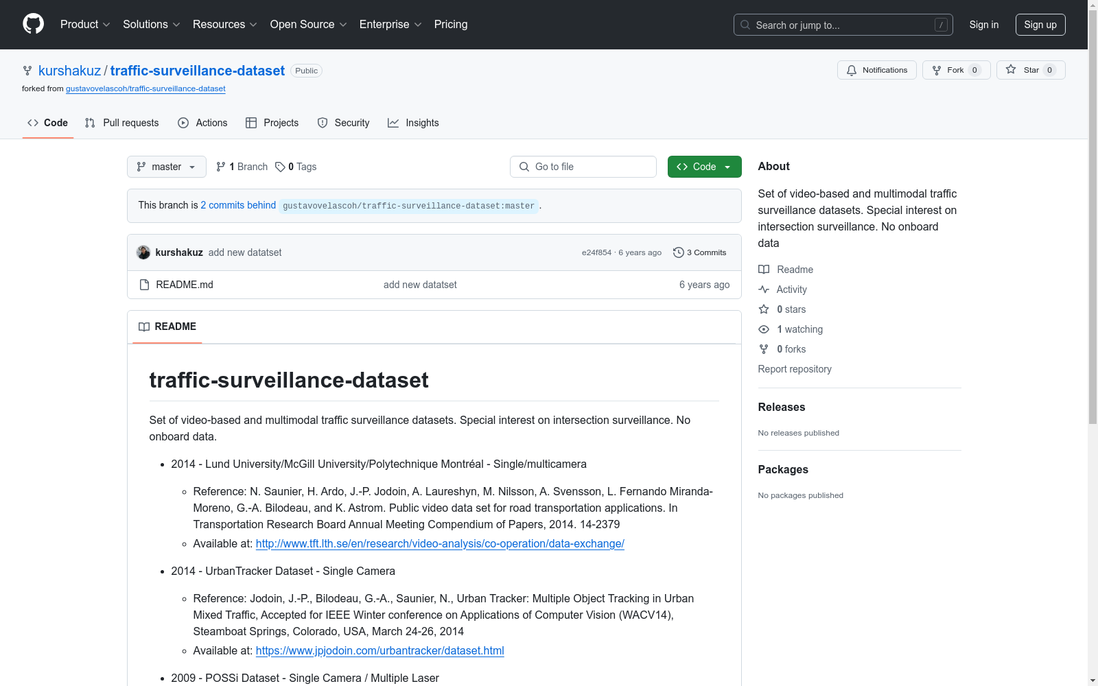Open the gustavovelascoh forked-from source link

[x=145, y=88]
